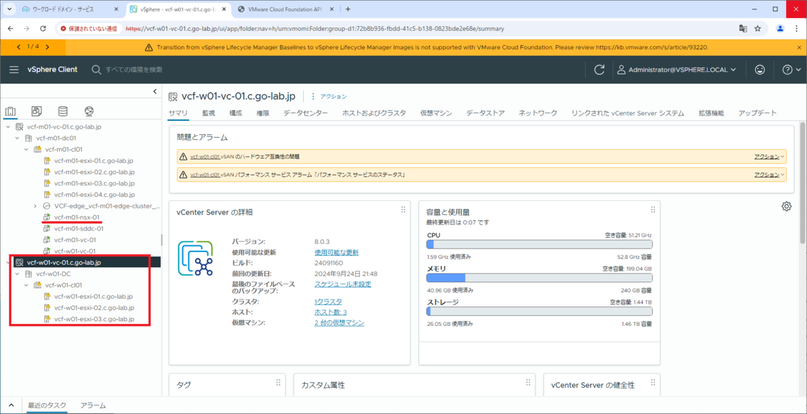The height and width of the screenshot is (414, 807).
Task: Open the 2 台の仮想マシン link
Action: [339, 323]
